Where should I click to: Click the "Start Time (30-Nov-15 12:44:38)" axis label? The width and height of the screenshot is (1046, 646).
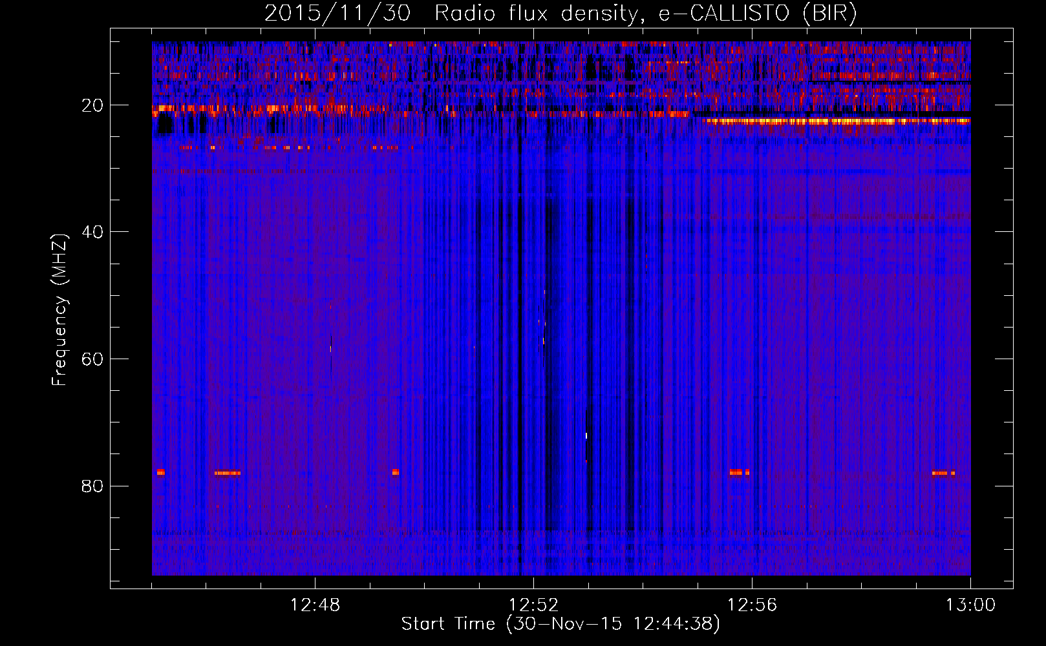[x=560, y=624]
